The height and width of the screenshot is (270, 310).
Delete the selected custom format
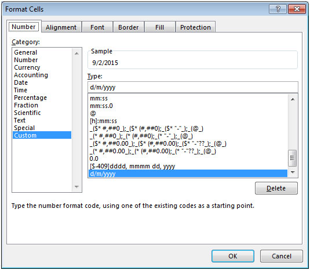pos(276,188)
